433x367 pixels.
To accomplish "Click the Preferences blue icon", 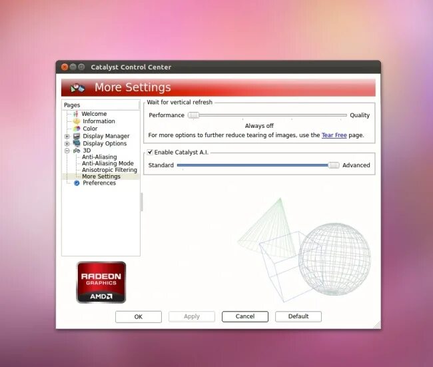I will point(77,183).
